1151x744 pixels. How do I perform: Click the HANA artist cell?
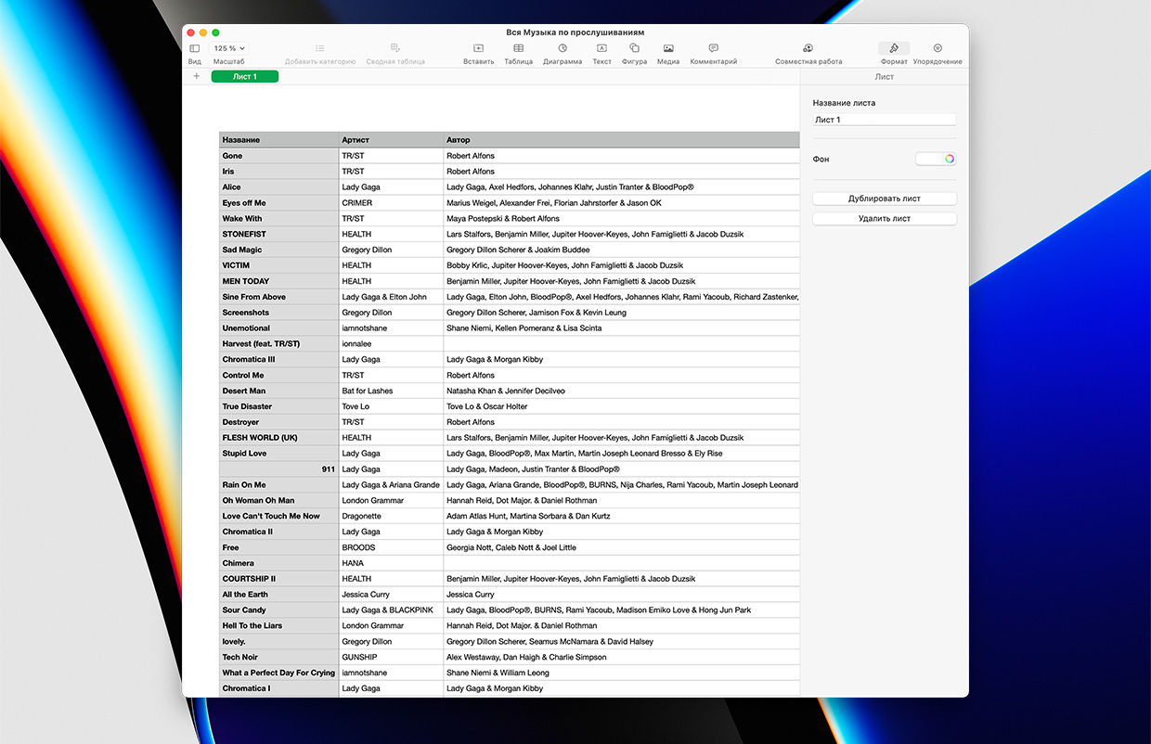391,563
